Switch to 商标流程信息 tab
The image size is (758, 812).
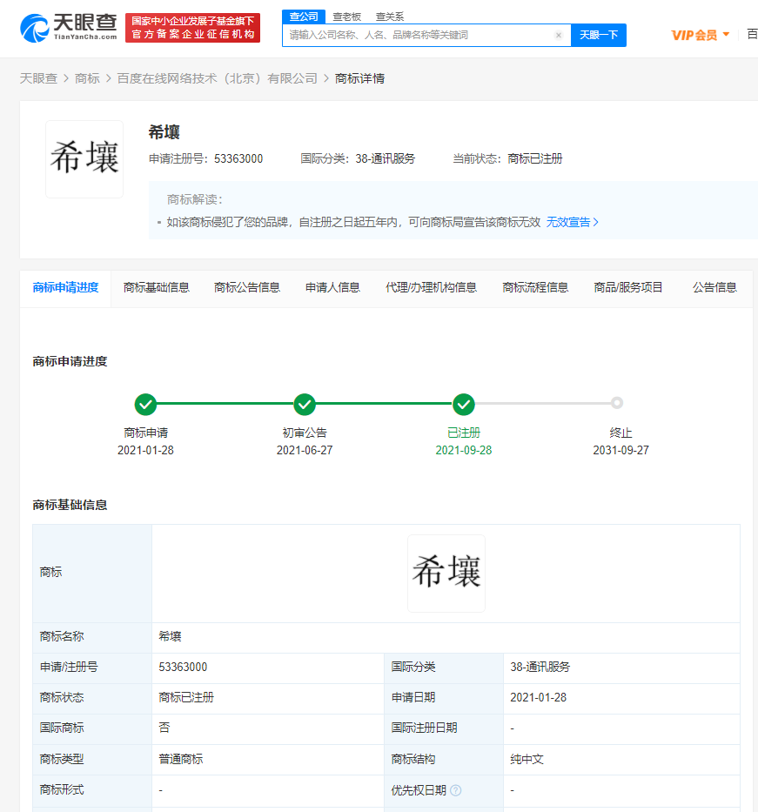pos(535,288)
